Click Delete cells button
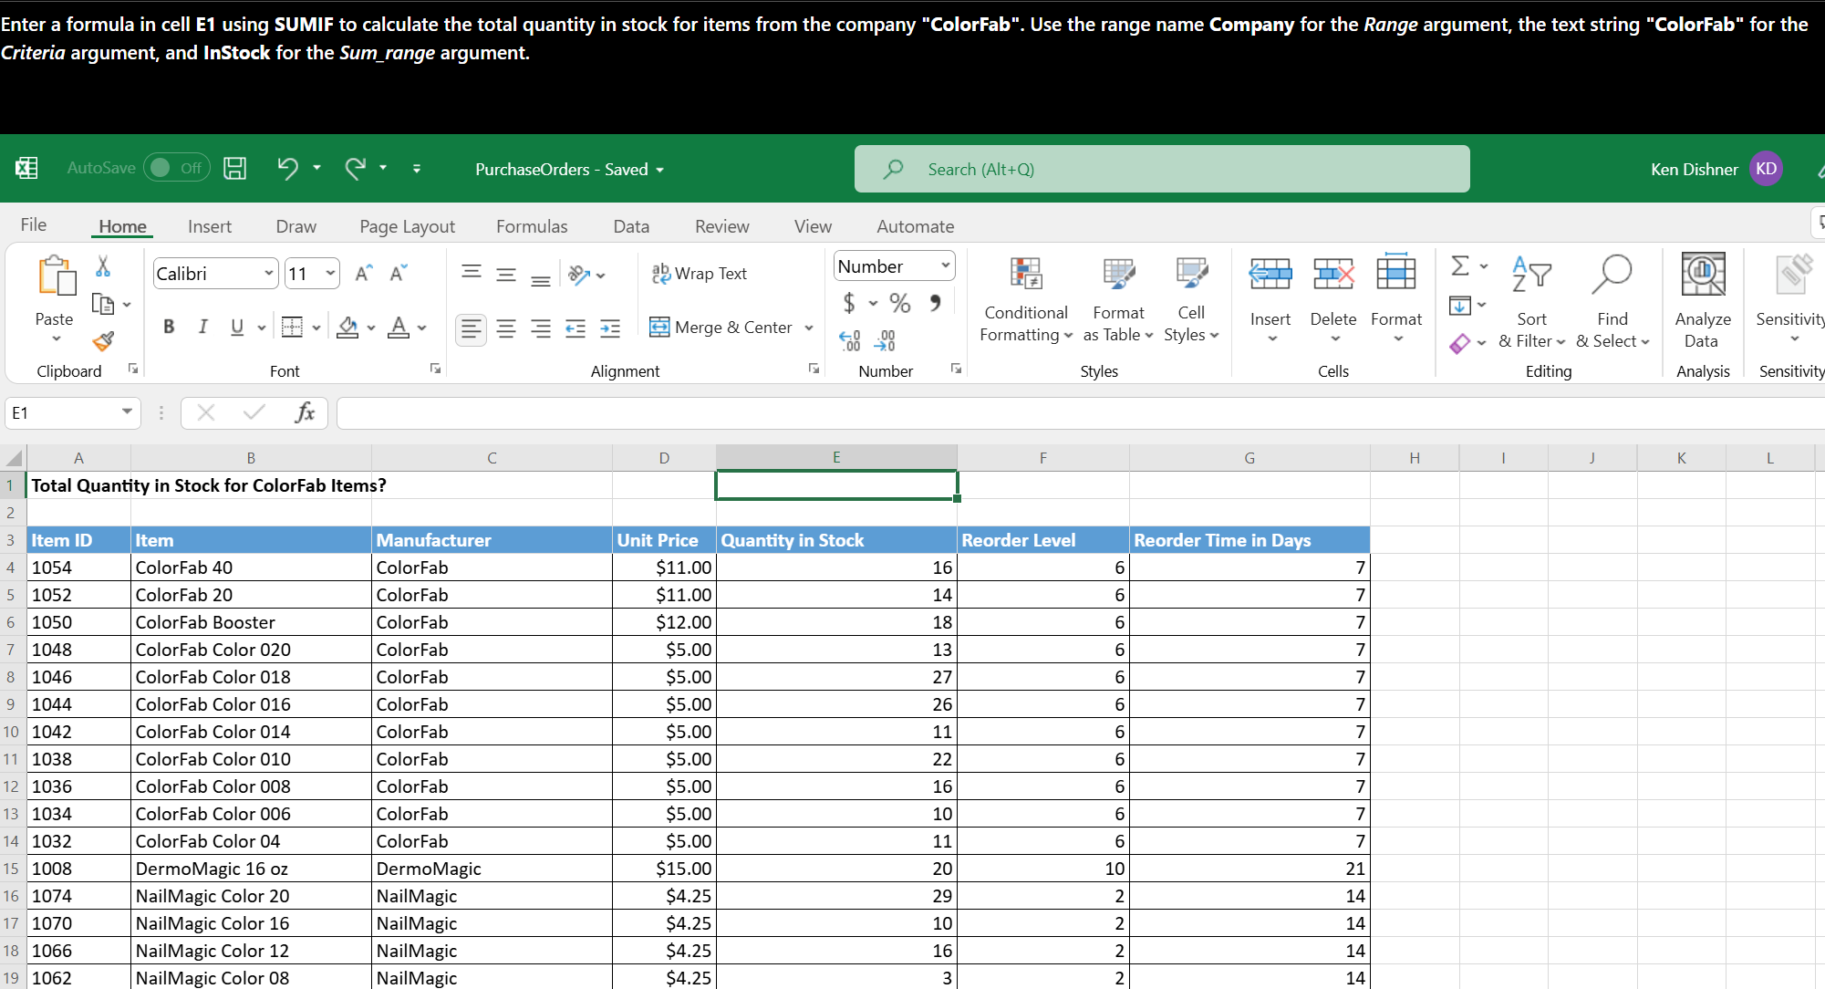Image resolution: width=1825 pixels, height=989 pixels. [1333, 299]
